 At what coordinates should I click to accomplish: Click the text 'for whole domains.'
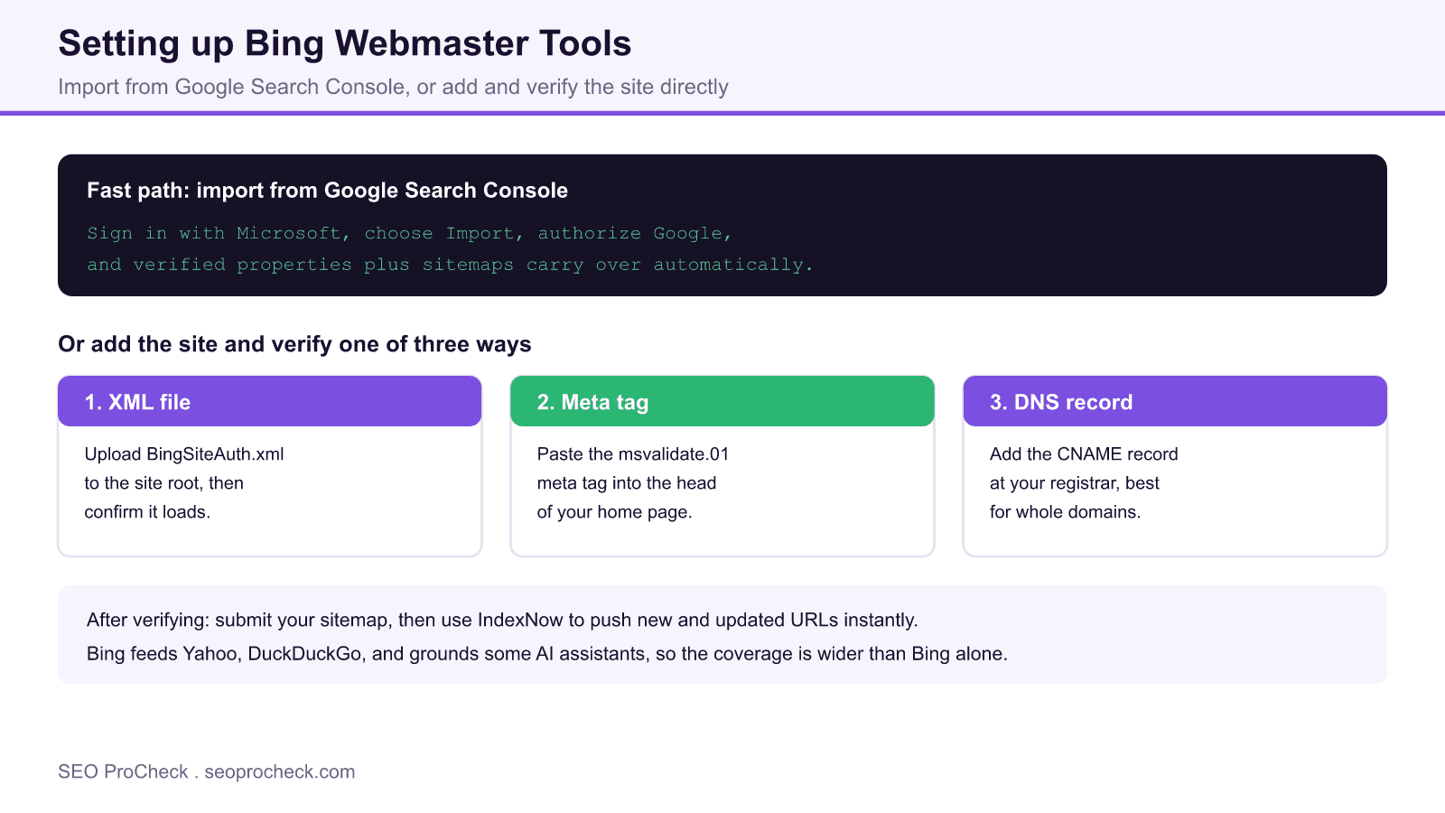tap(1065, 512)
